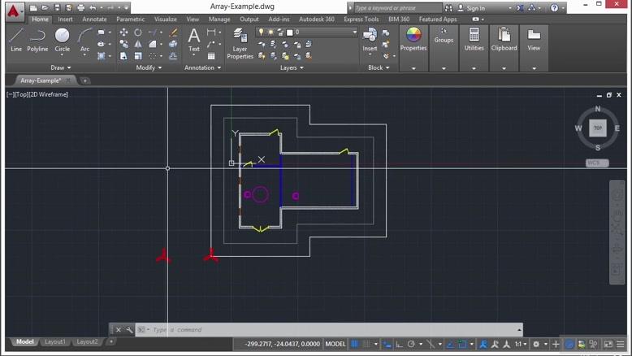Select the Text annotation tool
This screenshot has width=632, height=356.
point(194,40)
